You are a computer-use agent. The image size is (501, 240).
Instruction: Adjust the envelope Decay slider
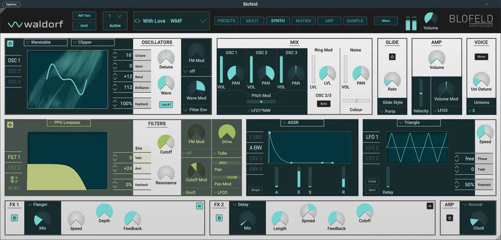(299, 177)
